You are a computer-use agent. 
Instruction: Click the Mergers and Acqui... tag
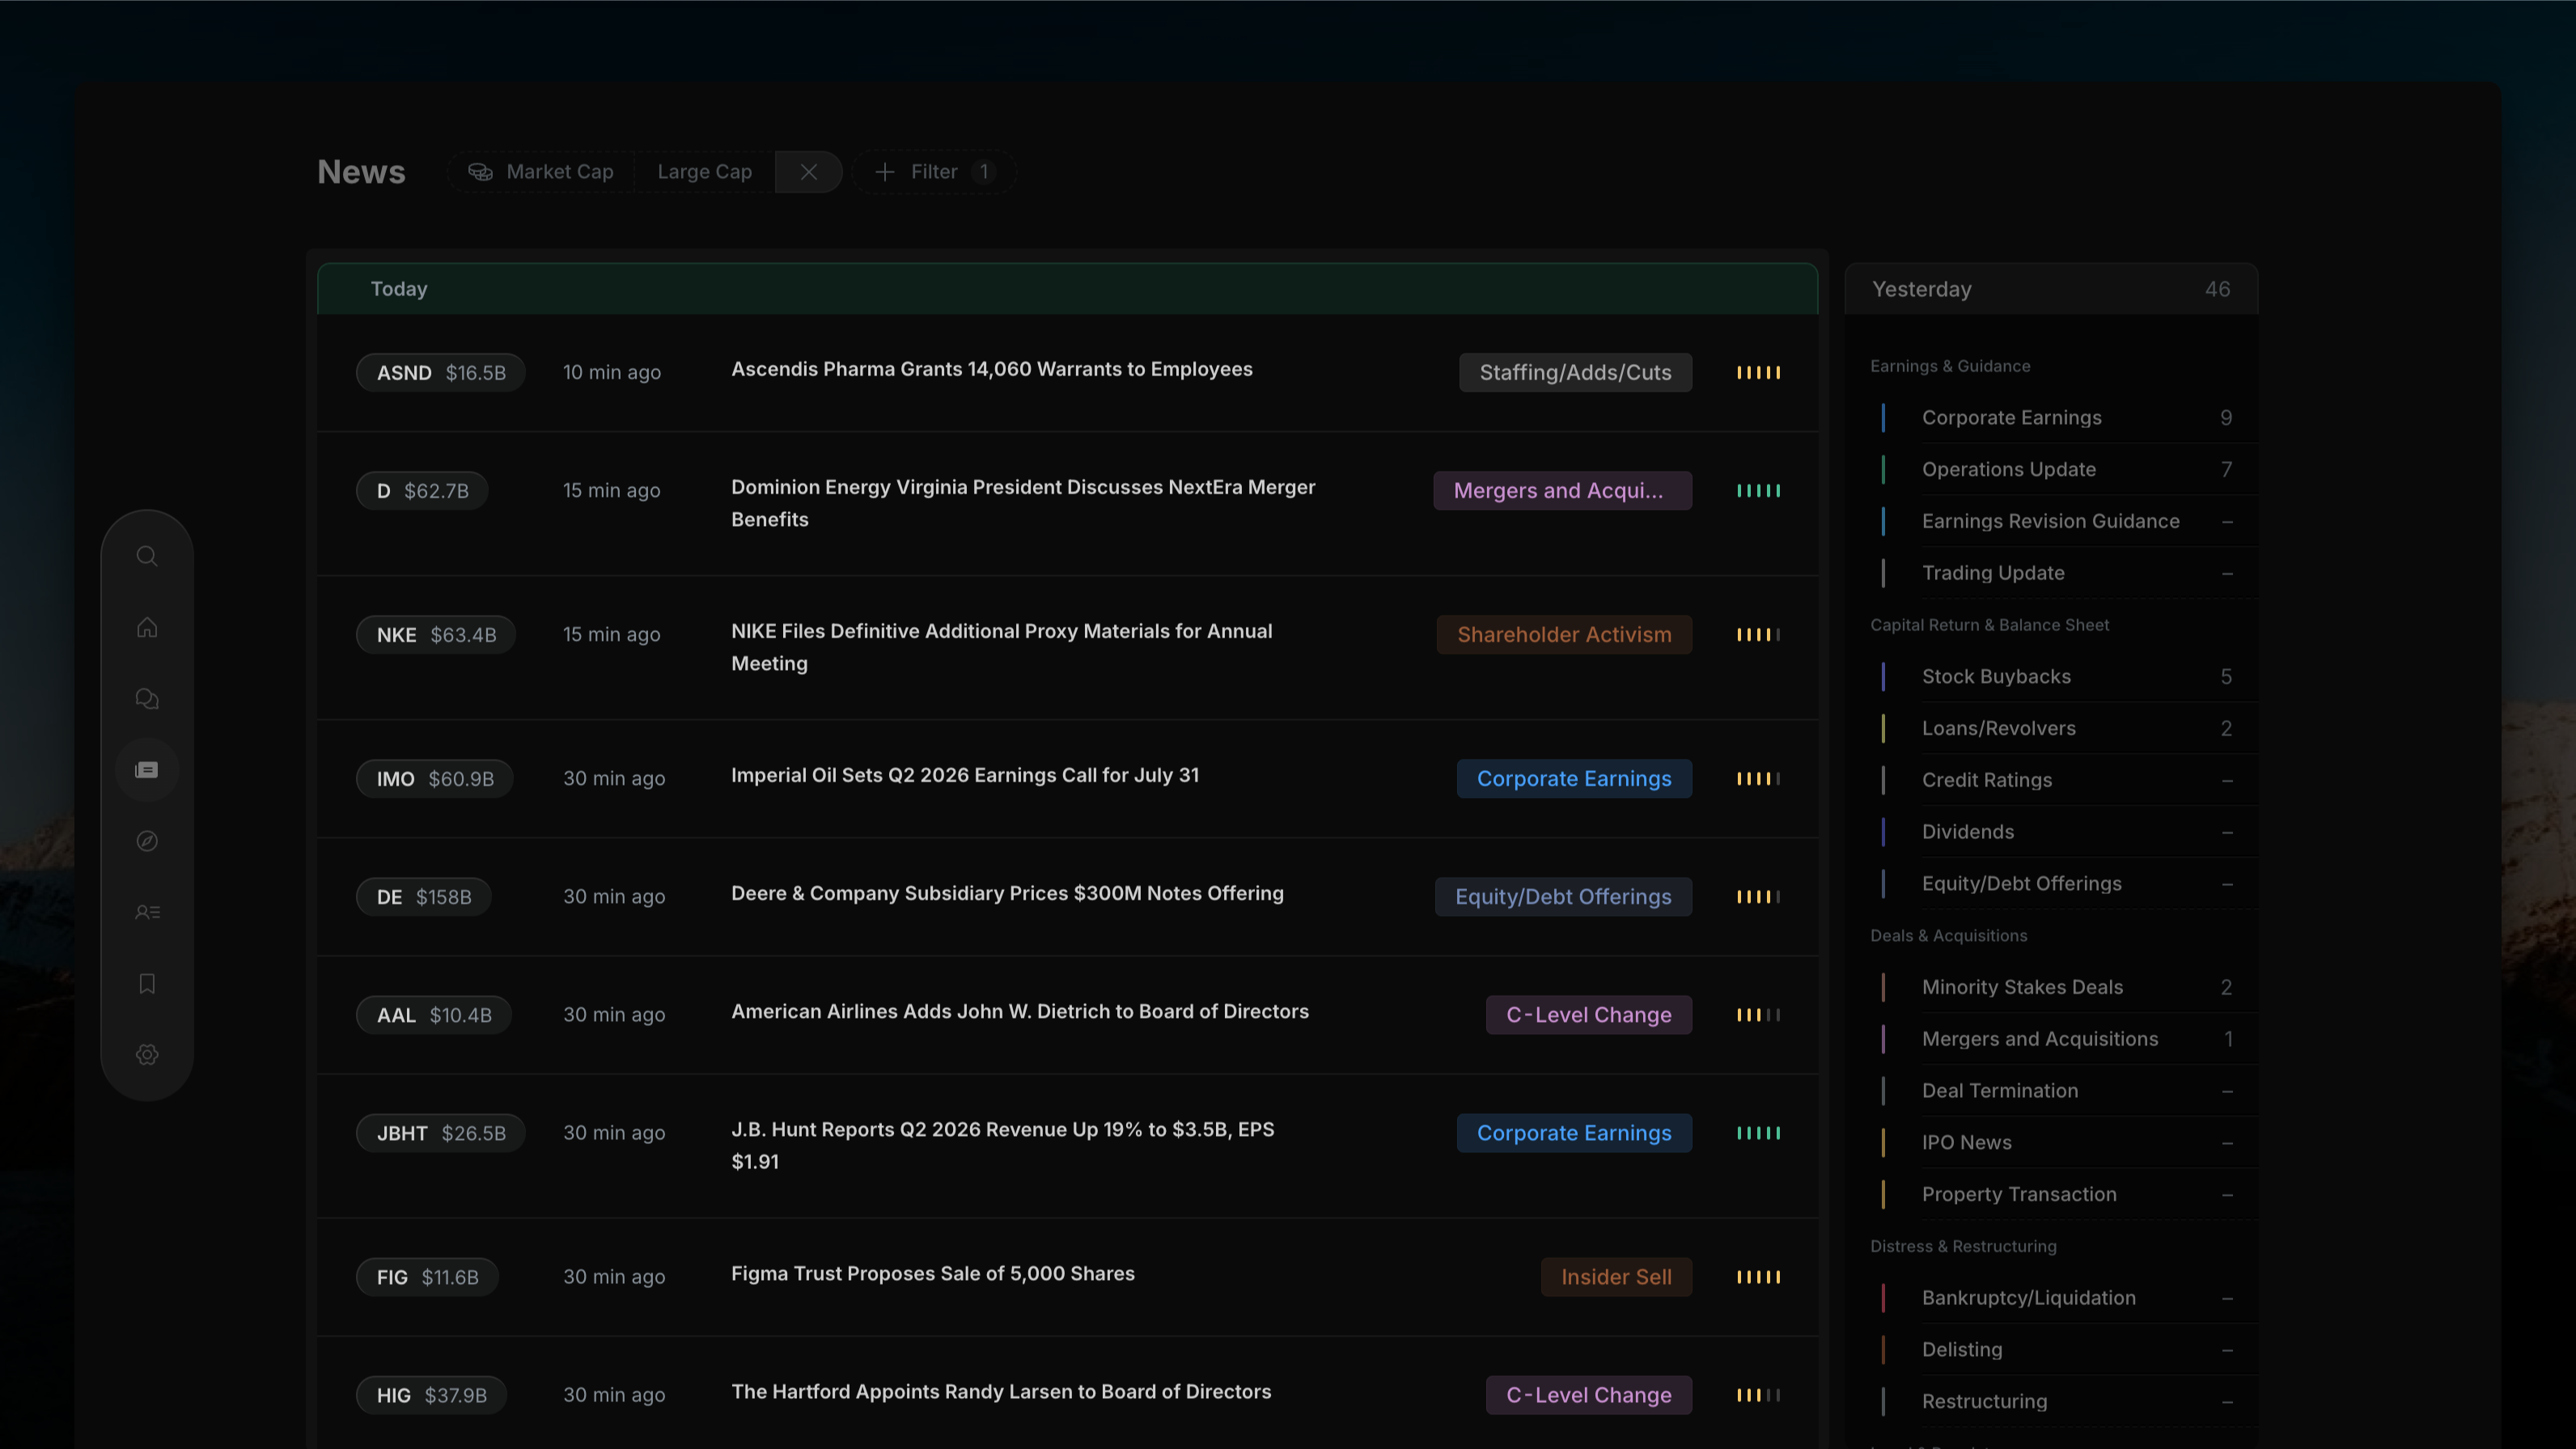[x=1562, y=491]
